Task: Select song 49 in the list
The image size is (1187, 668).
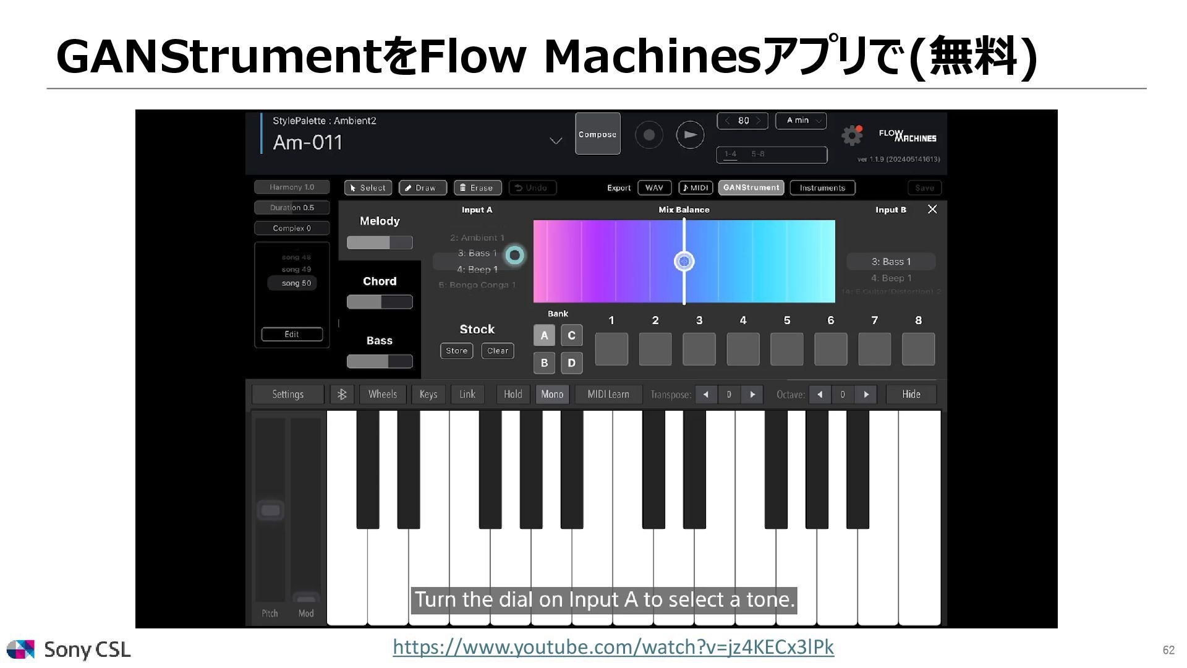Action: pos(296,269)
